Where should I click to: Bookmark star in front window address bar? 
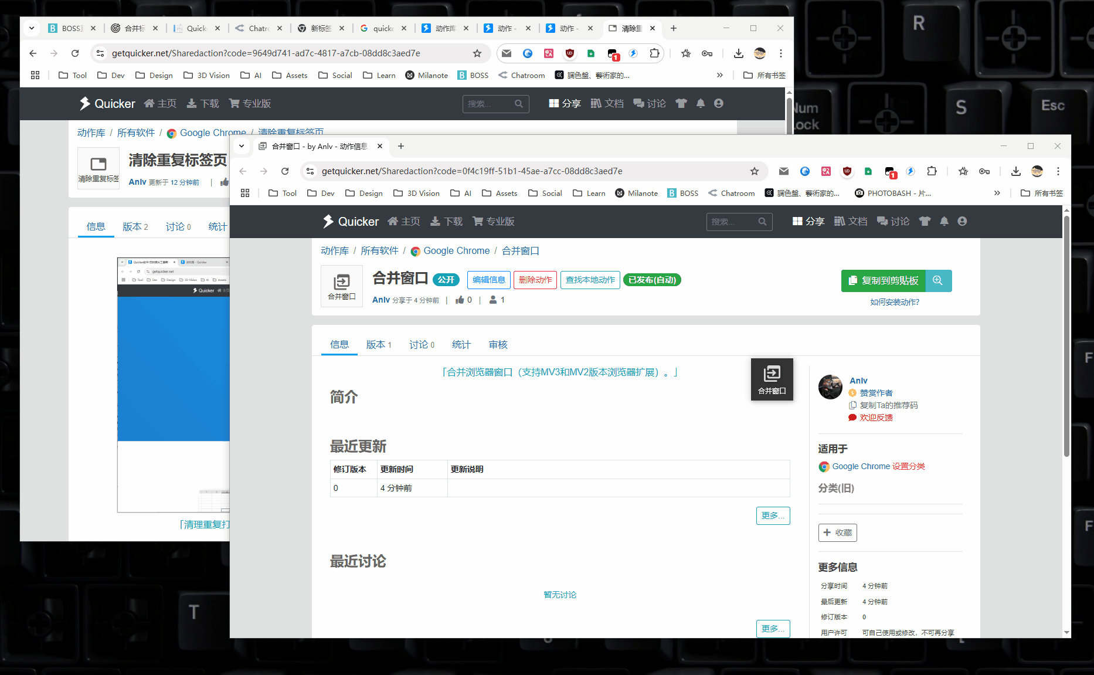755,171
